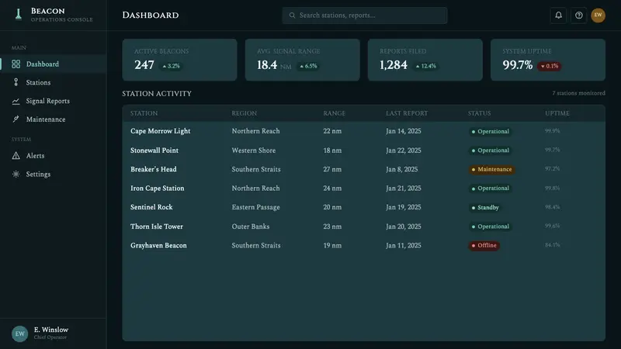Click Operational status of Stonewall Point
621x349 pixels.
[x=491, y=150]
